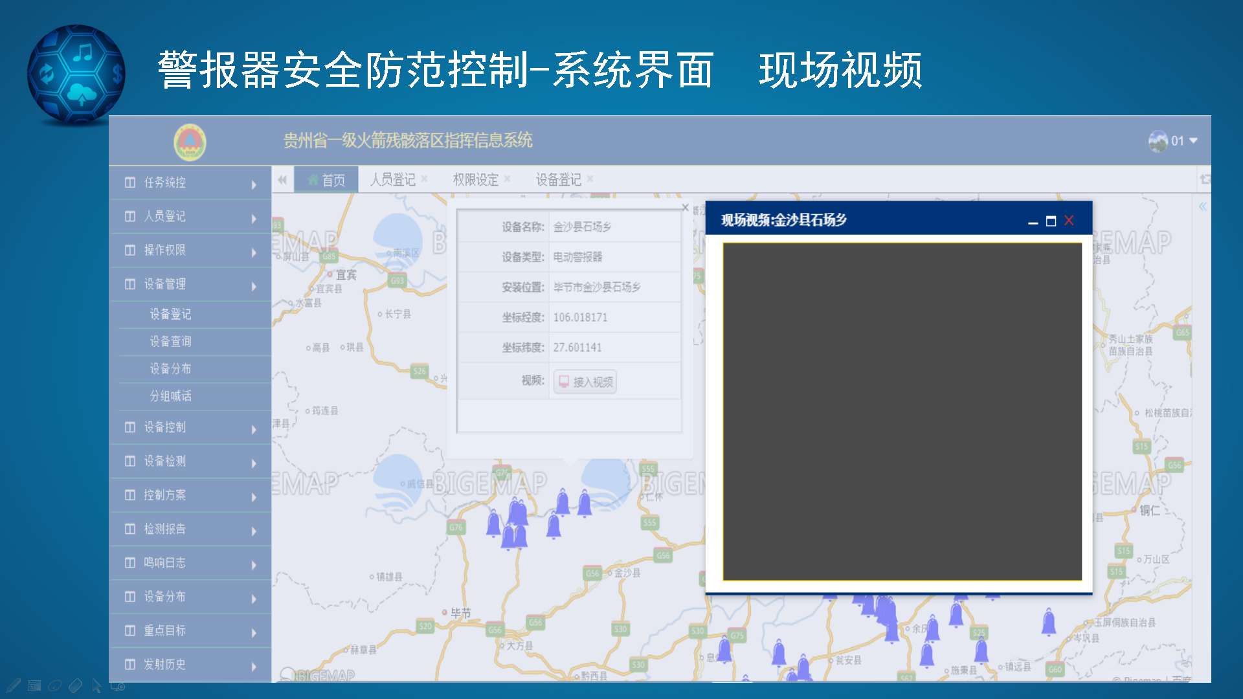Open 设备查询 submenu item
Image resolution: width=1243 pixels, height=699 pixels.
point(170,341)
